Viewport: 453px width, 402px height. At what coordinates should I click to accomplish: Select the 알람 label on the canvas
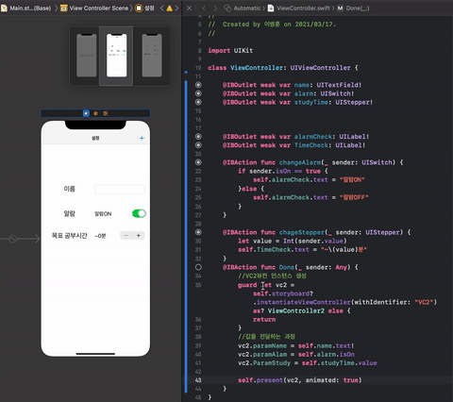point(69,213)
